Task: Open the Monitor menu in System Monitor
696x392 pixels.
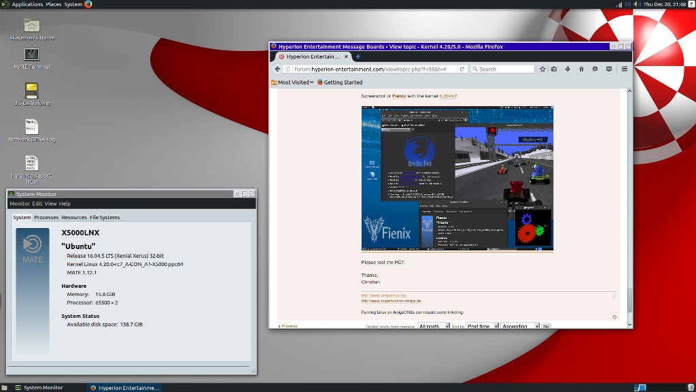Action: pos(20,203)
